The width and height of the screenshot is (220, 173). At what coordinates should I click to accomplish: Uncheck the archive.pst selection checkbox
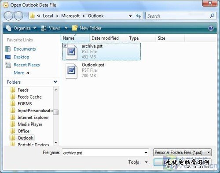[65, 45]
